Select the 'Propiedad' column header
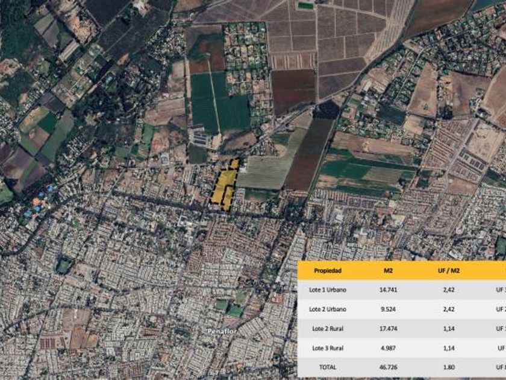This screenshot has width=506, height=380. click(x=328, y=271)
